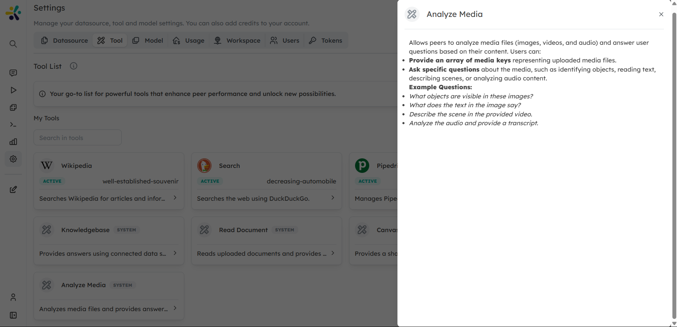Toggle the sidebar panel collapse icon
Image resolution: width=677 pixels, height=327 pixels.
coord(13,315)
